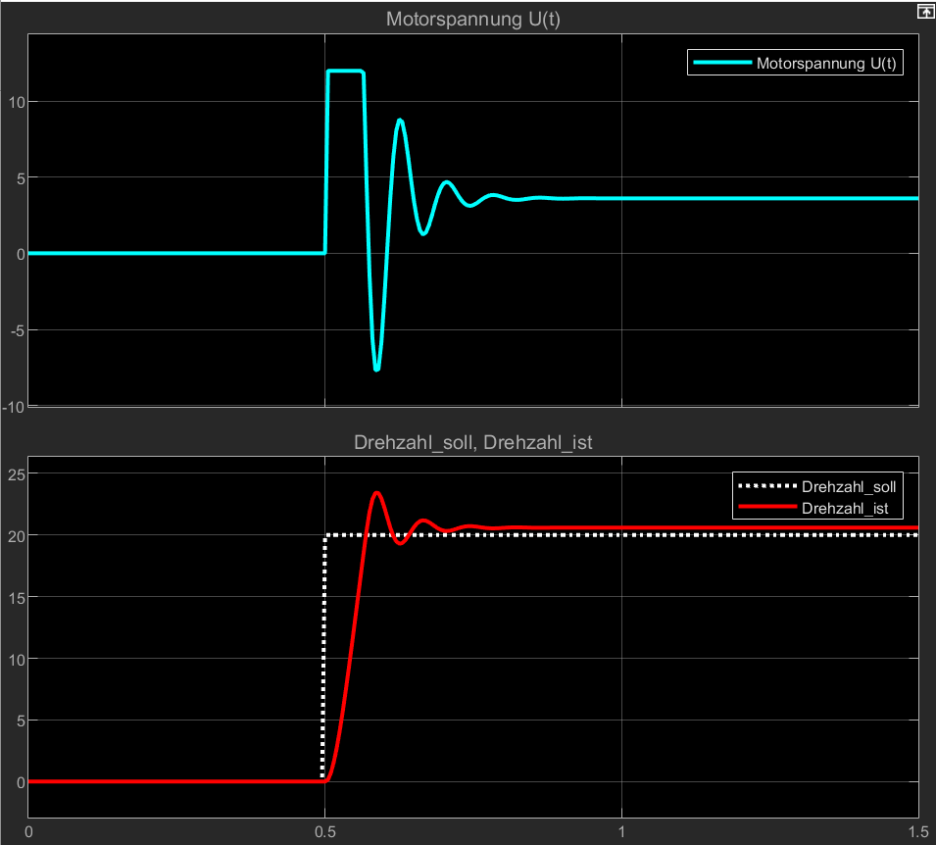The image size is (936, 845).
Task: Click the overshoot peak of red Drehzahl_ist curve
Action: click(x=375, y=492)
